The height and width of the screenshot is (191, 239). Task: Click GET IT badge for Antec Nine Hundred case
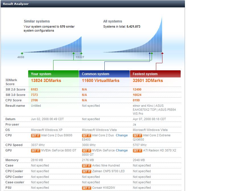[x=86, y=166]
